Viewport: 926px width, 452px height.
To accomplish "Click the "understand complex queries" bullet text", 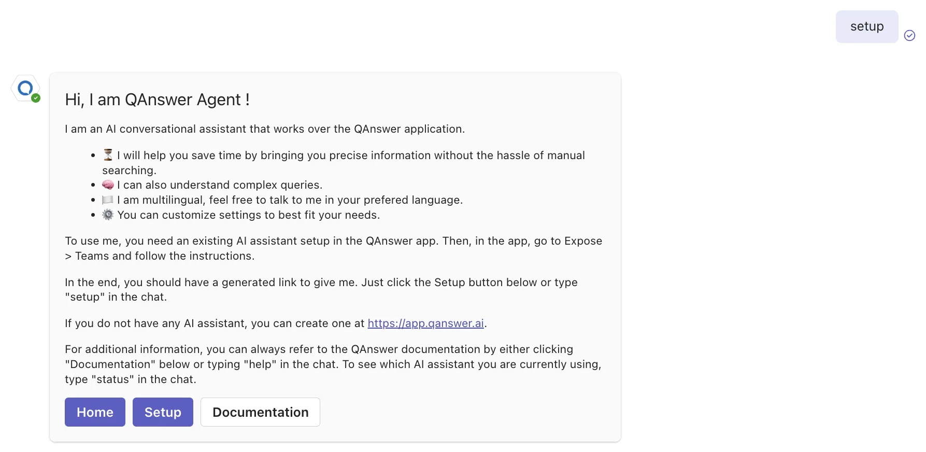I will pyautogui.click(x=220, y=185).
